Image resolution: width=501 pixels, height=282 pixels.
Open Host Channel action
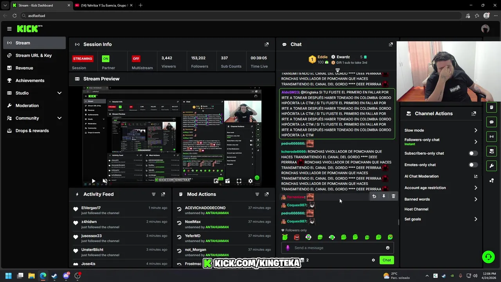[416, 209]
